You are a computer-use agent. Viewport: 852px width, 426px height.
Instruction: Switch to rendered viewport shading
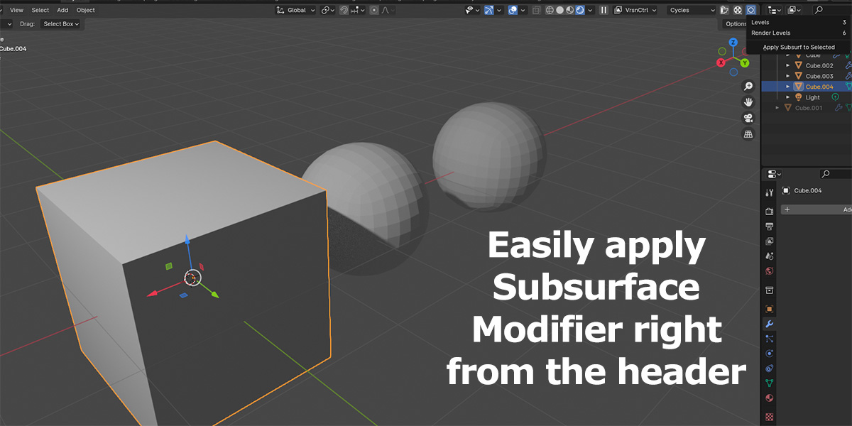pyautogui.click(x=580, y=10)
